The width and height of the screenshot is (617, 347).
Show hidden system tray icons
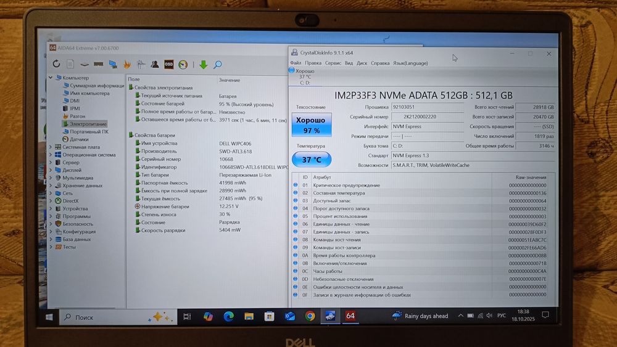coord(460,315)
